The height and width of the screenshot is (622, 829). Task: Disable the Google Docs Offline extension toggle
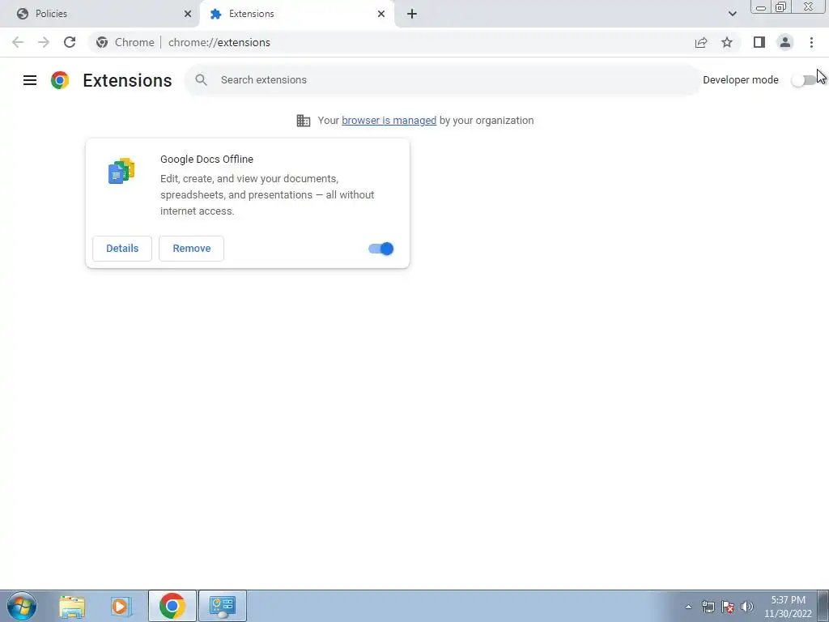[x=381, y=249]
